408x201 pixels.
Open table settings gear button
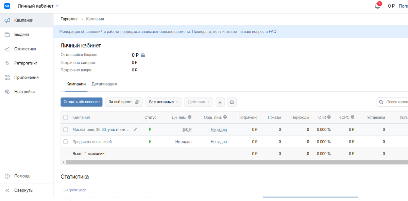232,102
